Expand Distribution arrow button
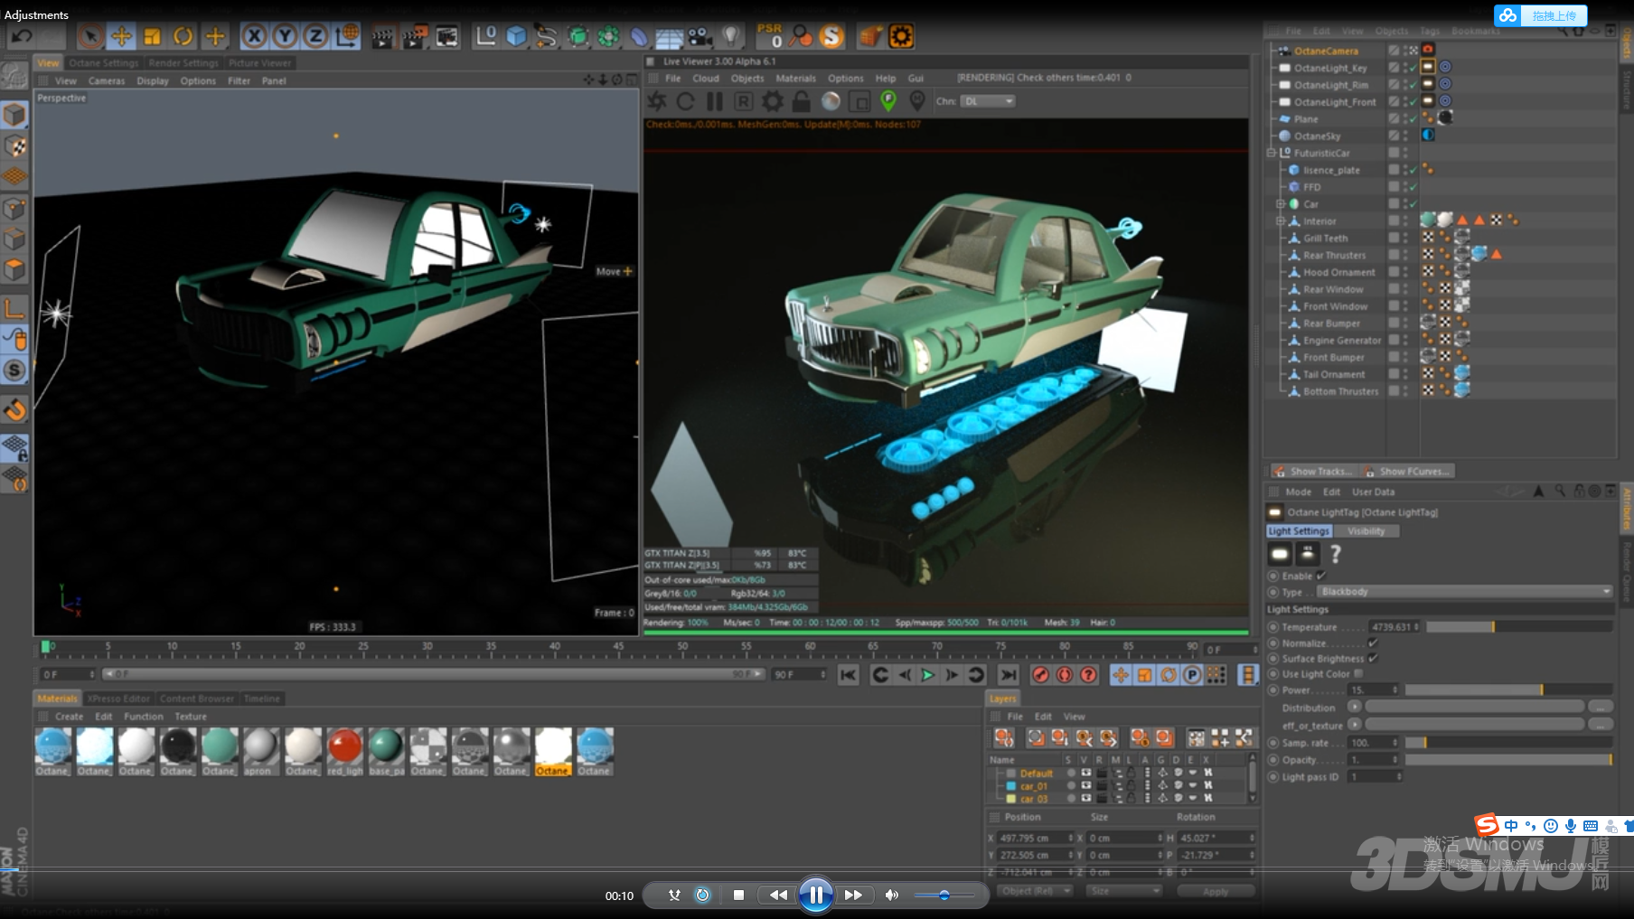The width and height of the screenshot is (1634, 919). coord(1354,707)
